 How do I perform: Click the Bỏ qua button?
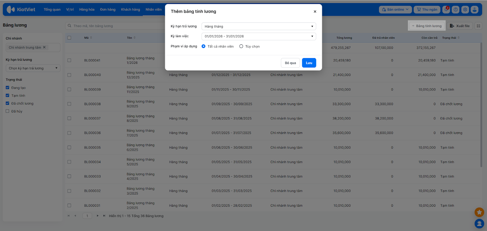click(290, 63)
